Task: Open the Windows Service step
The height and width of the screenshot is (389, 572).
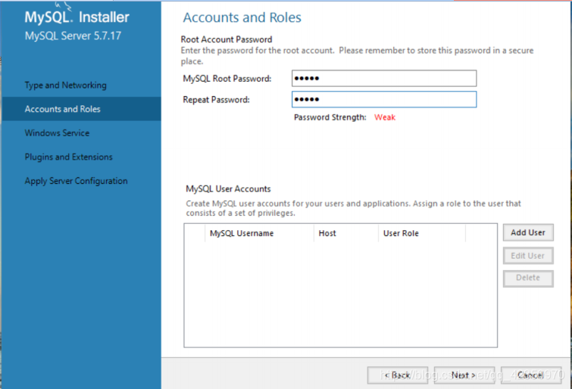Action: point(57,133)
